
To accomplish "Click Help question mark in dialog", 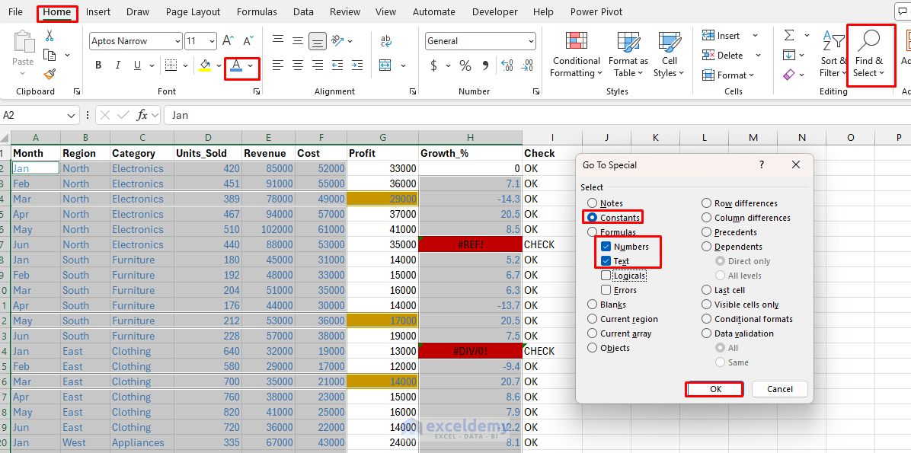I will click(761, 165).
